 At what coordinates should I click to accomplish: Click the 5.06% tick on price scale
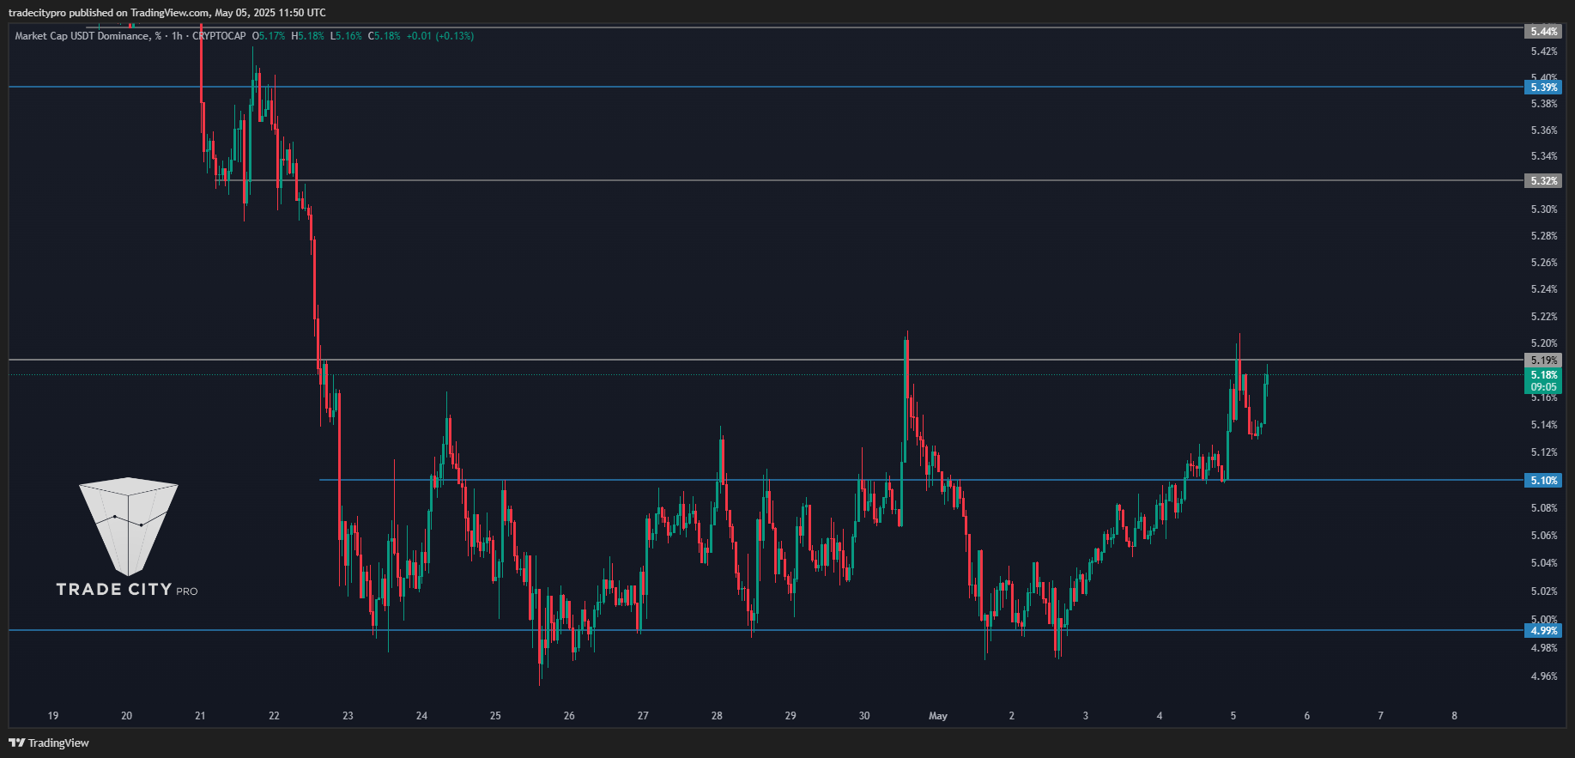[x=1543, y=536]
